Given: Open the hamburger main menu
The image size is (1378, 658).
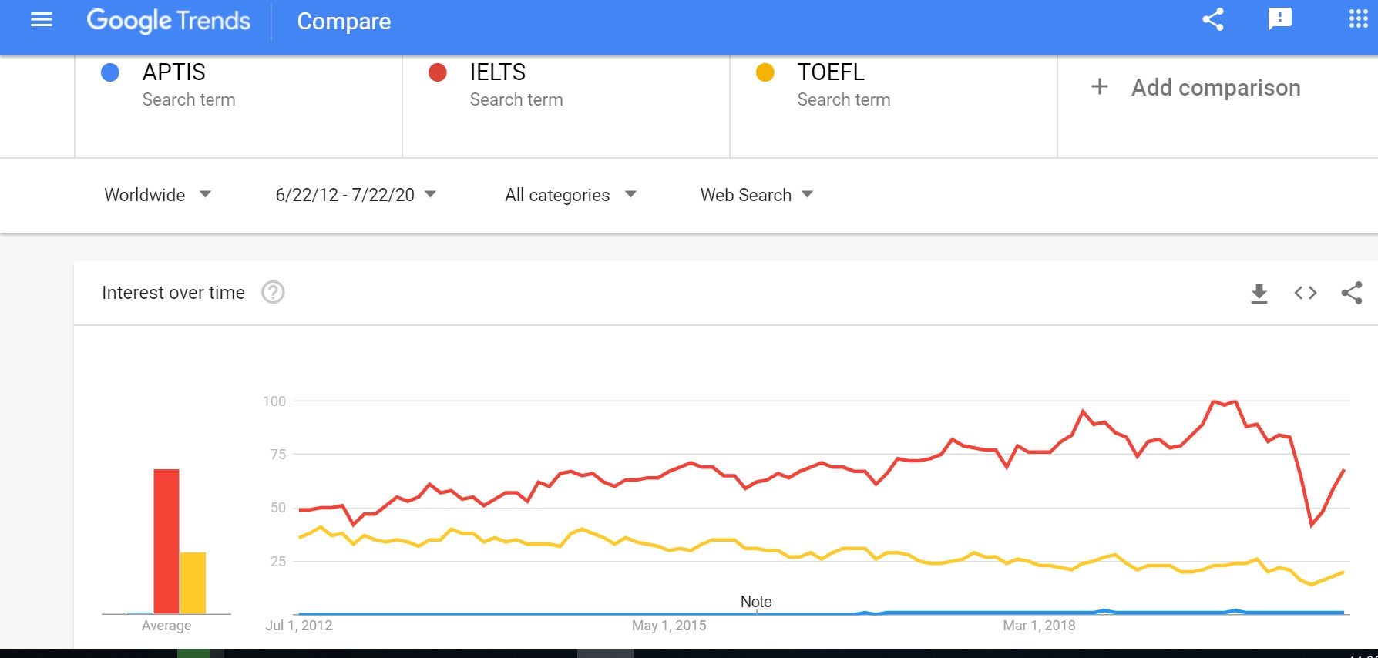Looking at the screenshot, I should [x=42, y=20].
